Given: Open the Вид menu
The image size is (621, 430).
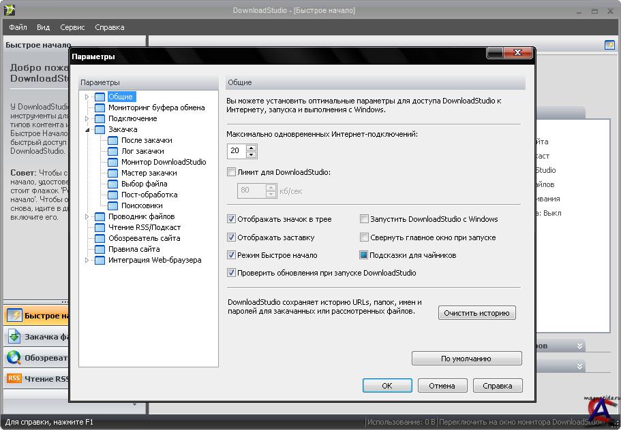Looking at the screenshot, I should click(43, 27).
